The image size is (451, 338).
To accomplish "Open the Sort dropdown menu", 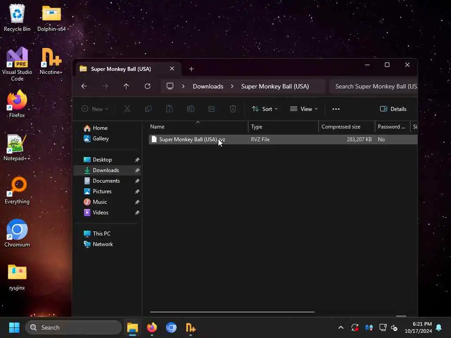I will tap(265, 109).
